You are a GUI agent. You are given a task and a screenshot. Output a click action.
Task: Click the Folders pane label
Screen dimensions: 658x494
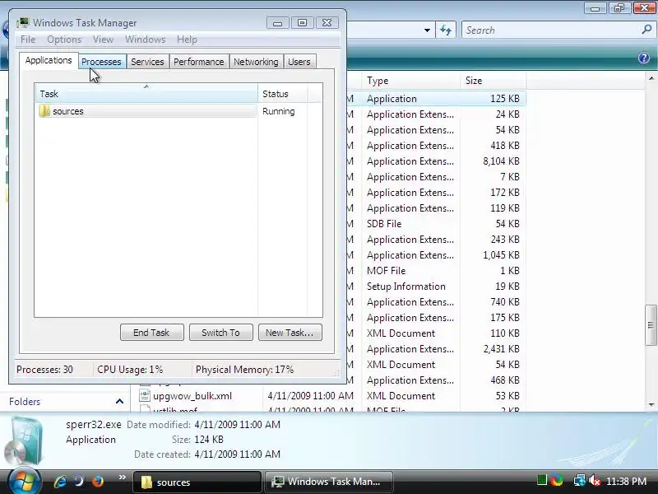25,402
